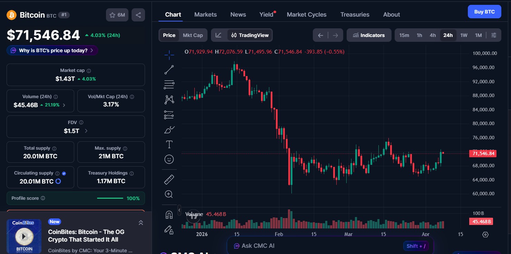Select the brush drawing tool
Viewport: 511px width, 254px height.
click(x=169, y=129)
